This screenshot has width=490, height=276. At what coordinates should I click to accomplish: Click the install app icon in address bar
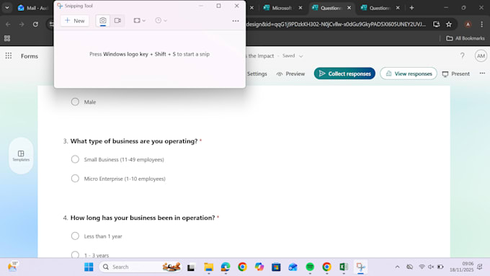436,25
